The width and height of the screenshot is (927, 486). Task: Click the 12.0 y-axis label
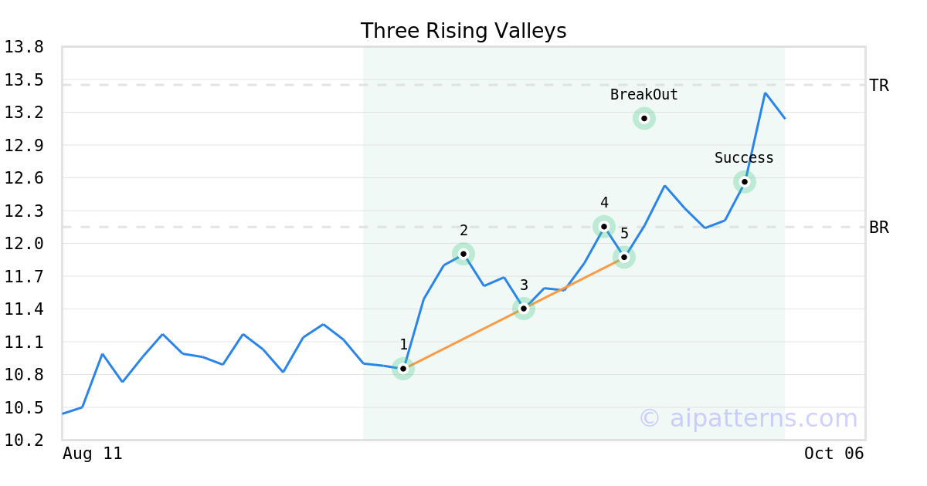coord(24,244)
